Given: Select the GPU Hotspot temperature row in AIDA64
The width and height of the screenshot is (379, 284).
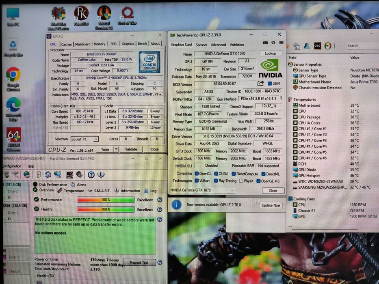Looking at the screenshot, I should (x=336, y=176).
